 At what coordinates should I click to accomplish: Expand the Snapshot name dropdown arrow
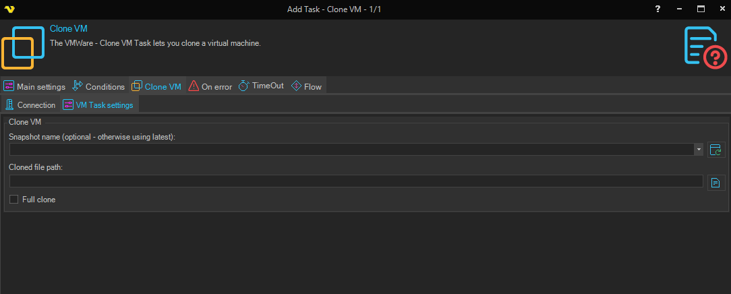[x=699, y=150]
